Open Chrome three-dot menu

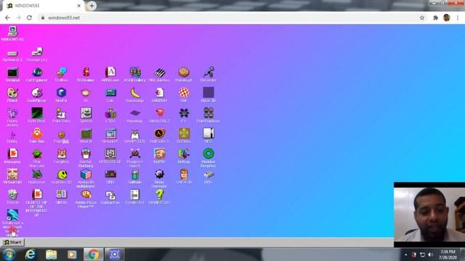(x=458, y=17)
